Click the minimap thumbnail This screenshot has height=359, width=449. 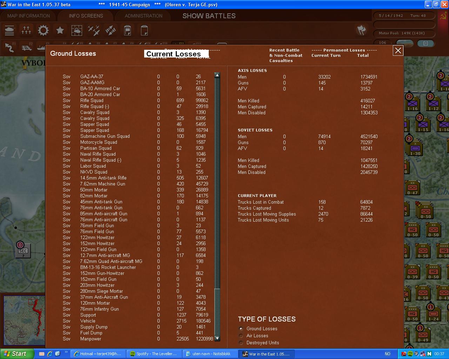coord(24,321)
